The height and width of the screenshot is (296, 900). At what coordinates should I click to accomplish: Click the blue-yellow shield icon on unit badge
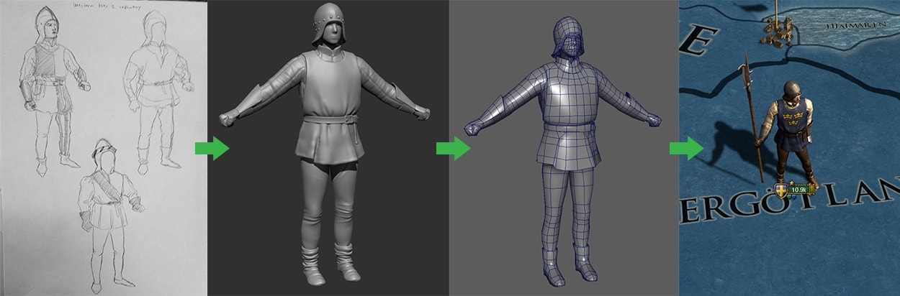[x=782, y=190]
